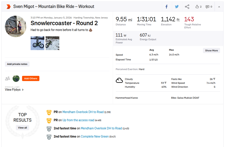This screenshot has width=225, height=147.
Task: Click the group athletes icon
Action: (8, 78)
